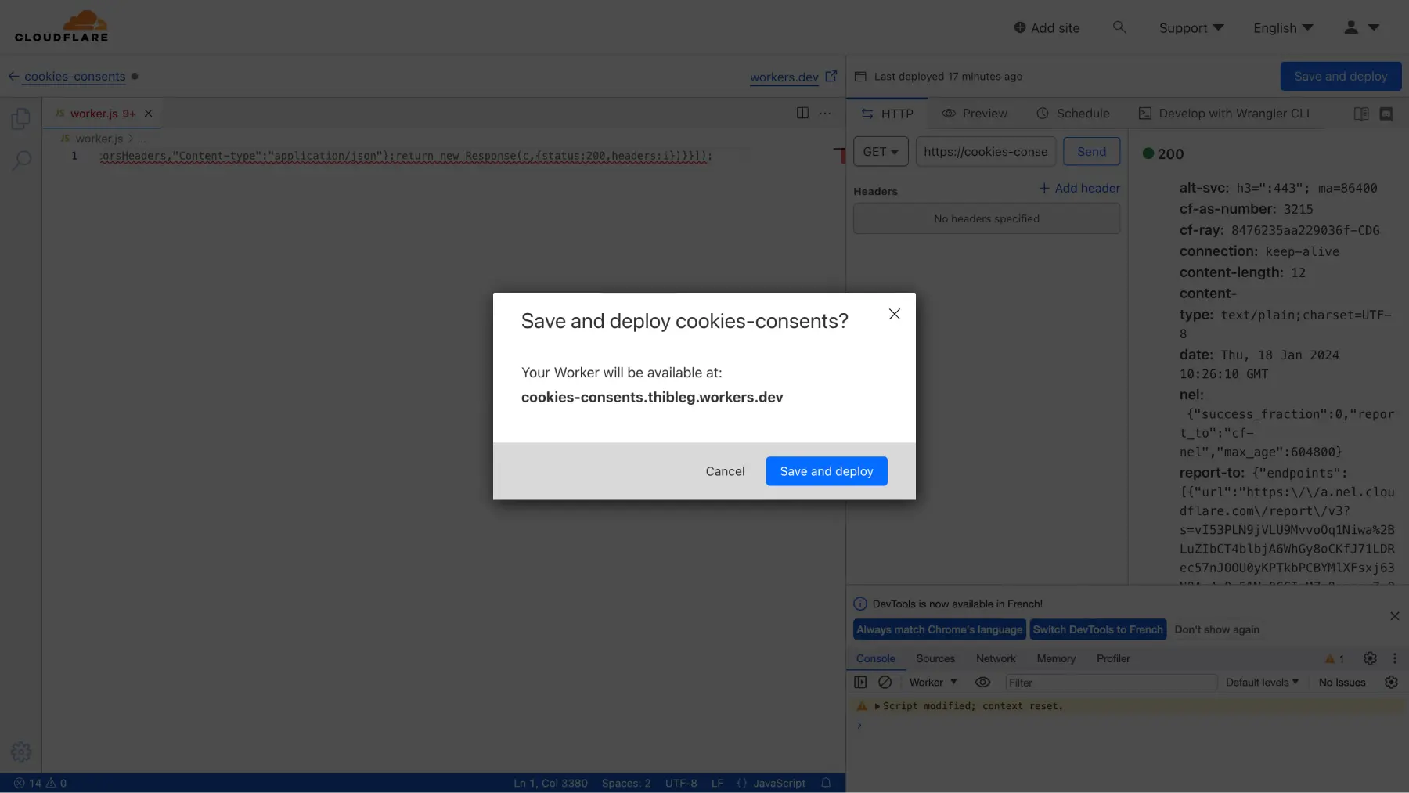Open the Profiler devtools tab

tap(1113, 659)
